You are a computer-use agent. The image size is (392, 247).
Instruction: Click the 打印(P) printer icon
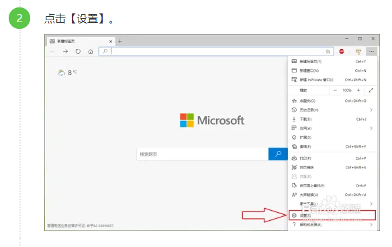294,158
